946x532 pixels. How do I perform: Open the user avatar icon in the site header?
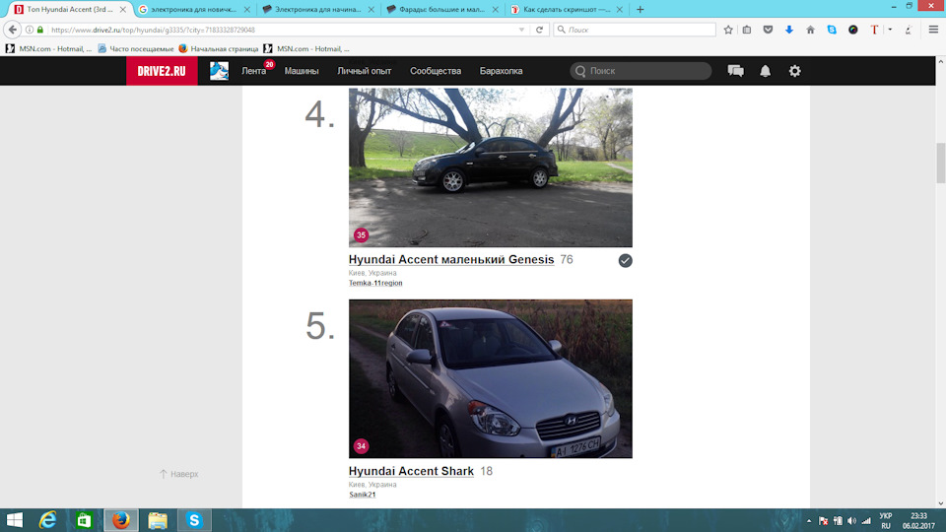tap(219, 71)
